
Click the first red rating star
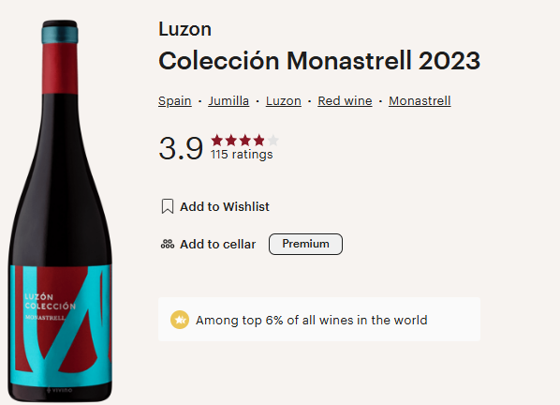(x=217, y=140)
